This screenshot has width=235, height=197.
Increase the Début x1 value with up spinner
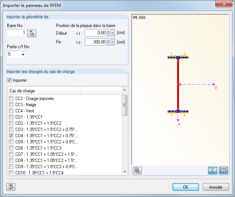click(x=108, y=31)
